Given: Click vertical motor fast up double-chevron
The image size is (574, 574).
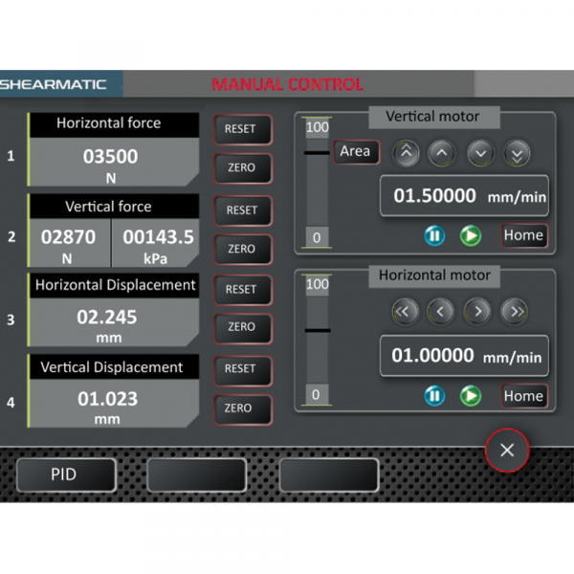Looking at the screenshot, I should pos(407,152).
